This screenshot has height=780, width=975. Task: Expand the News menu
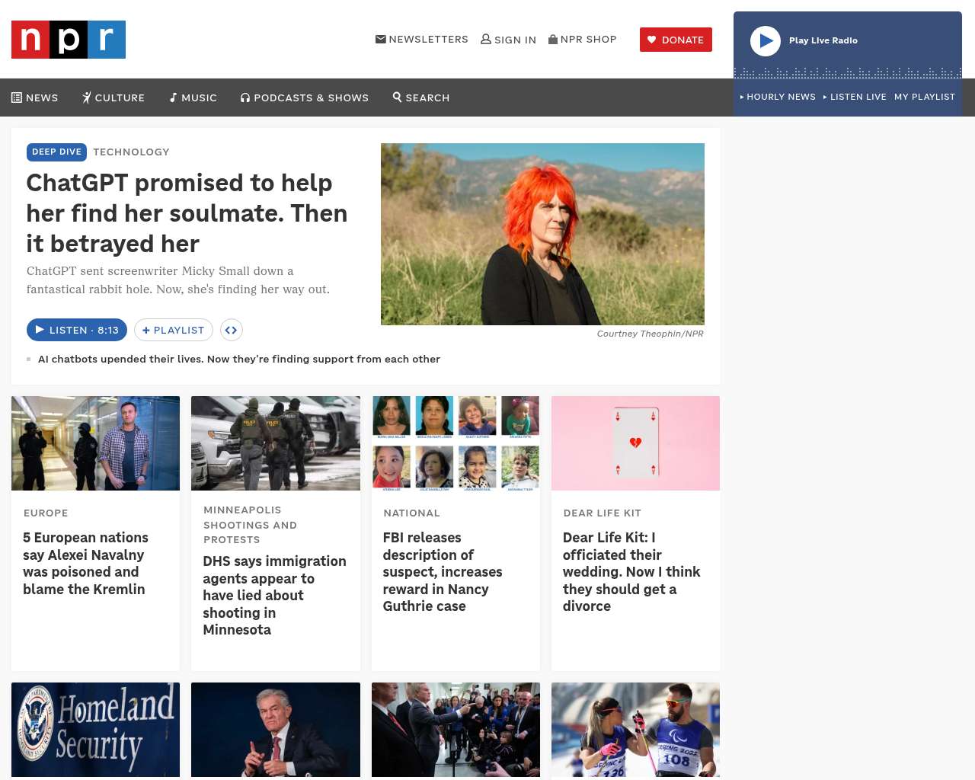point(35,97)
